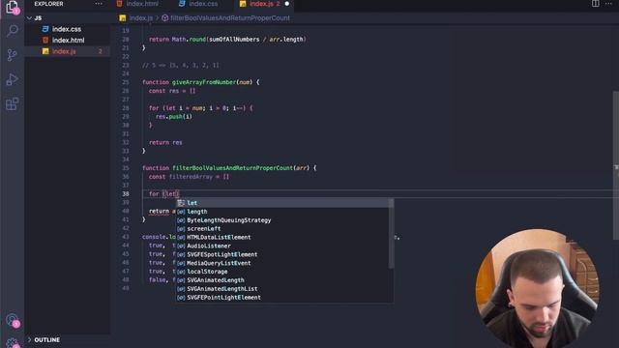The image size is (619, 348).
Task: Choose 'SVGFEPointLightElement' suggestion
Action: (x=282, y=298)
